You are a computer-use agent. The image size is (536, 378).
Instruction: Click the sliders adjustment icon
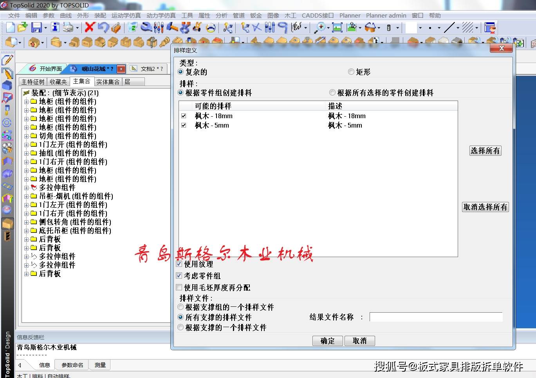(x=159, y=27)
